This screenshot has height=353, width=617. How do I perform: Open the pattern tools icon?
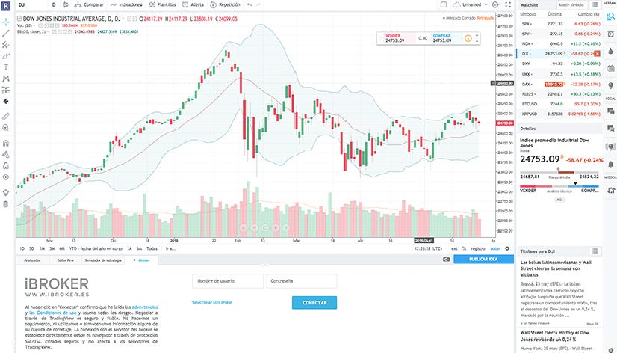coord(6,79)
